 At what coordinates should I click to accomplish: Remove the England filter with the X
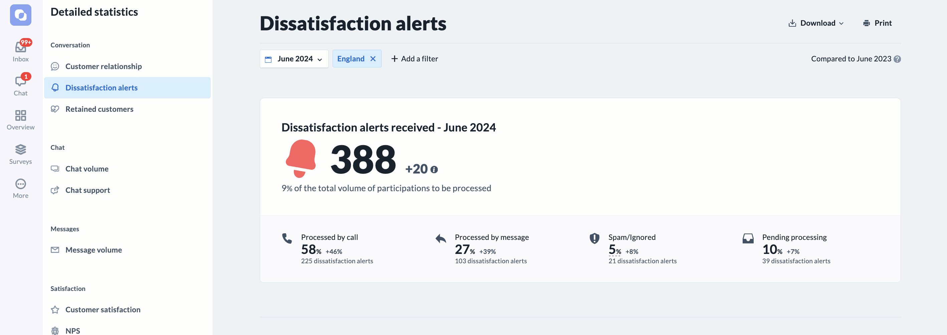pyautogui.click(x=373, y=59)
